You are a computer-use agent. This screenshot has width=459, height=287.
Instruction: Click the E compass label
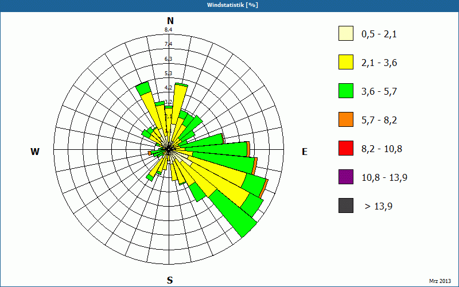tap(305, 152)
